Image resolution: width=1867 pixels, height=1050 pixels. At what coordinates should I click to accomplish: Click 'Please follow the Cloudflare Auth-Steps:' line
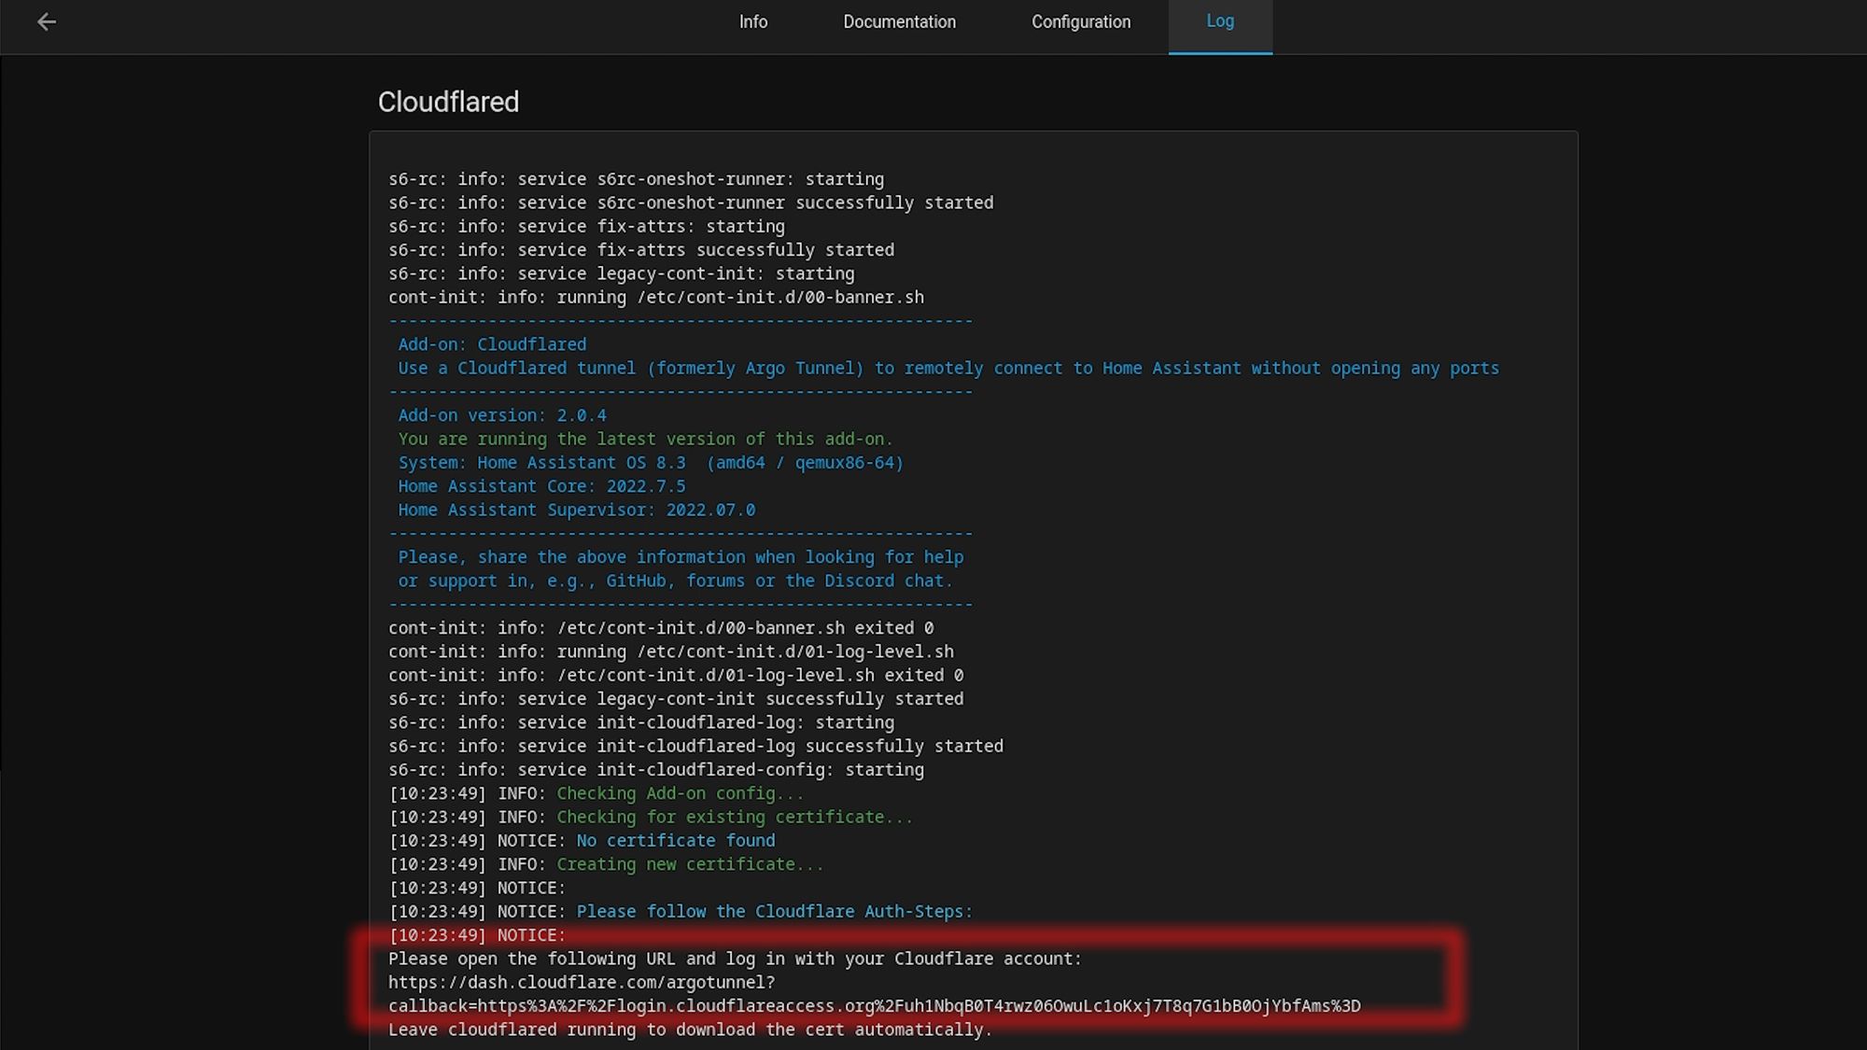681,912
